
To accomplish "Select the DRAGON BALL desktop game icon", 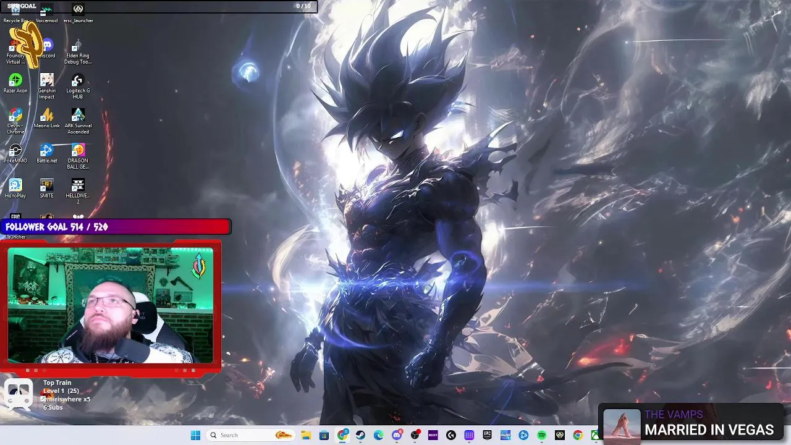I will [x=78, y=157].
